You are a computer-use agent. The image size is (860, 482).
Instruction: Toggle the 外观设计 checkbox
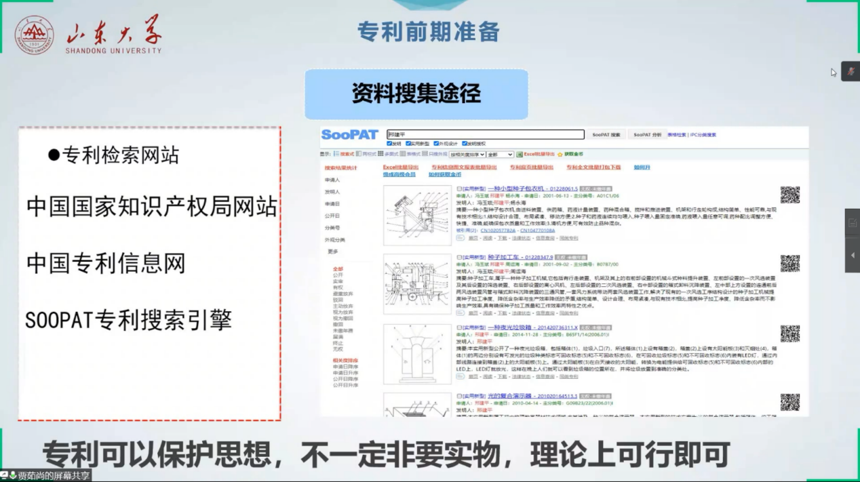click(437, 144)
